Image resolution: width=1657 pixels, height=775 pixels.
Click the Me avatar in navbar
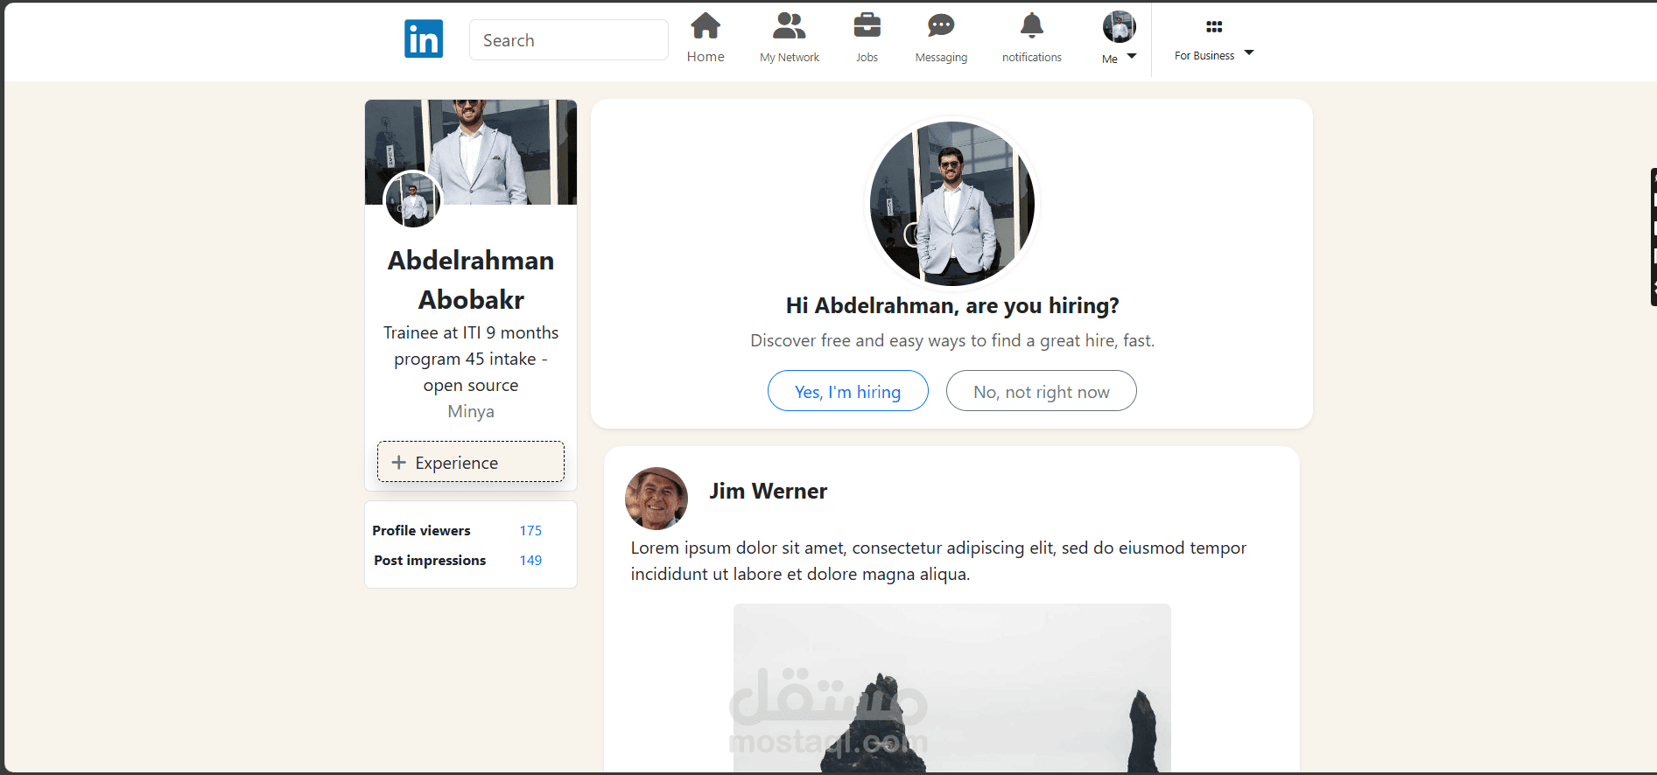click(1120, 27)
